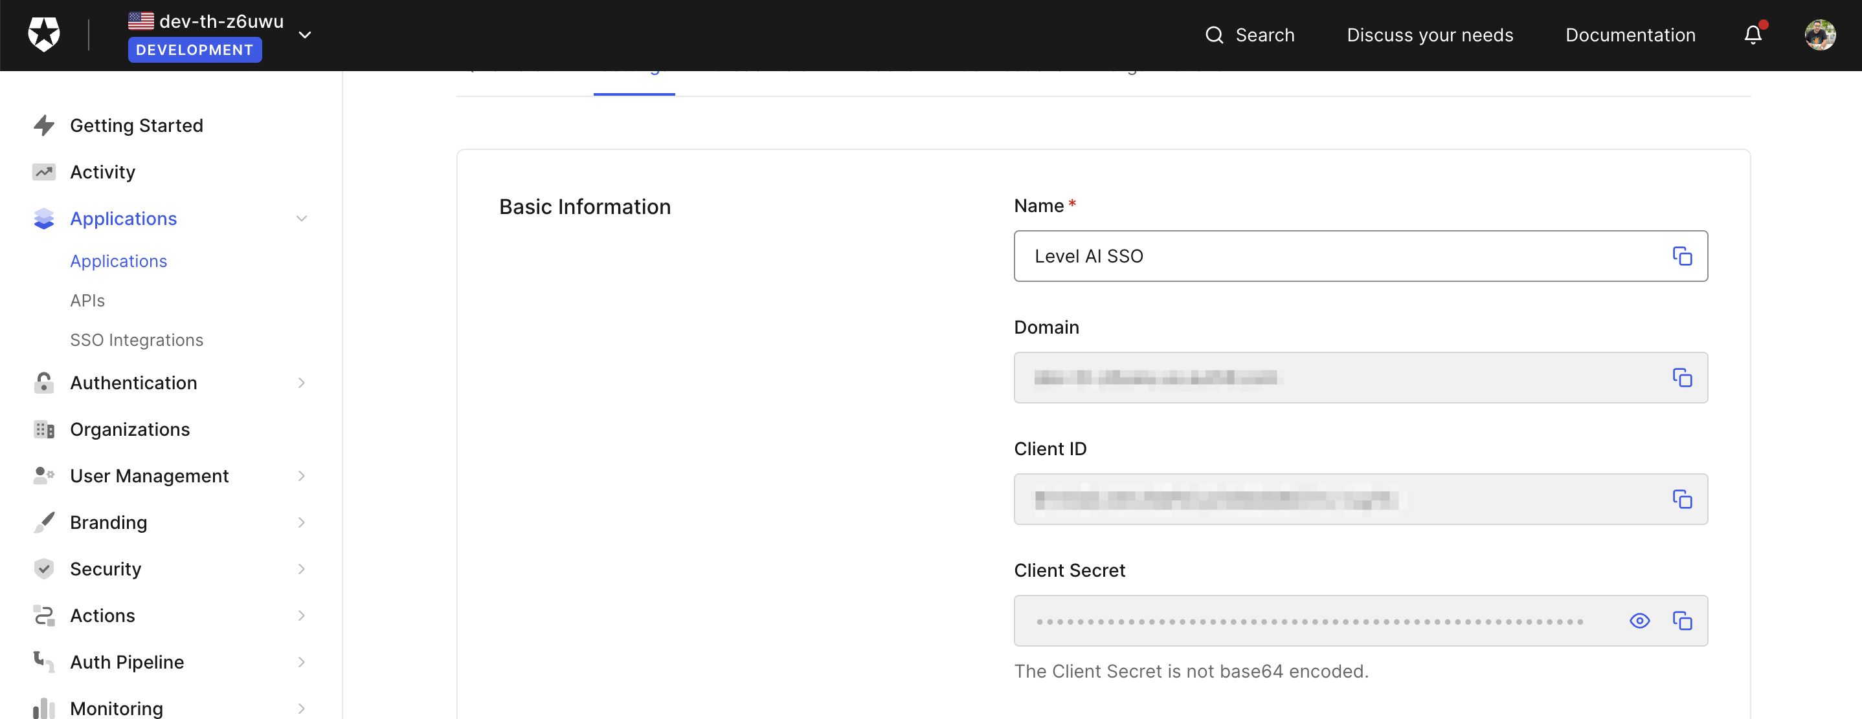
Task: Copy the Domain value
Action: click(x=1682, y=378)
